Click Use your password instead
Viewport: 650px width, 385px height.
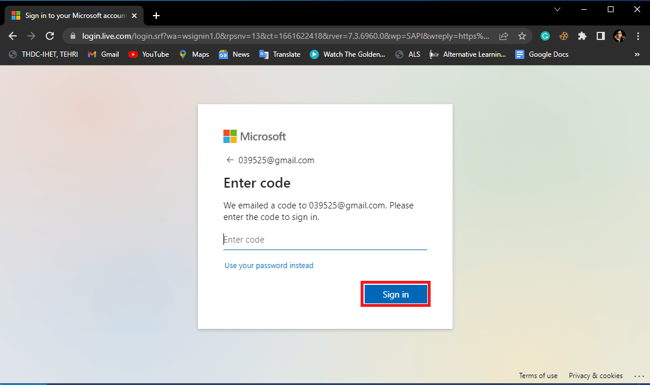click(269, 265)
